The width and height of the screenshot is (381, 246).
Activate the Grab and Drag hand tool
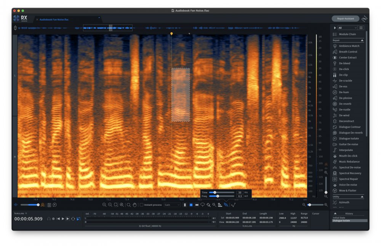click(x=134, y=205)
